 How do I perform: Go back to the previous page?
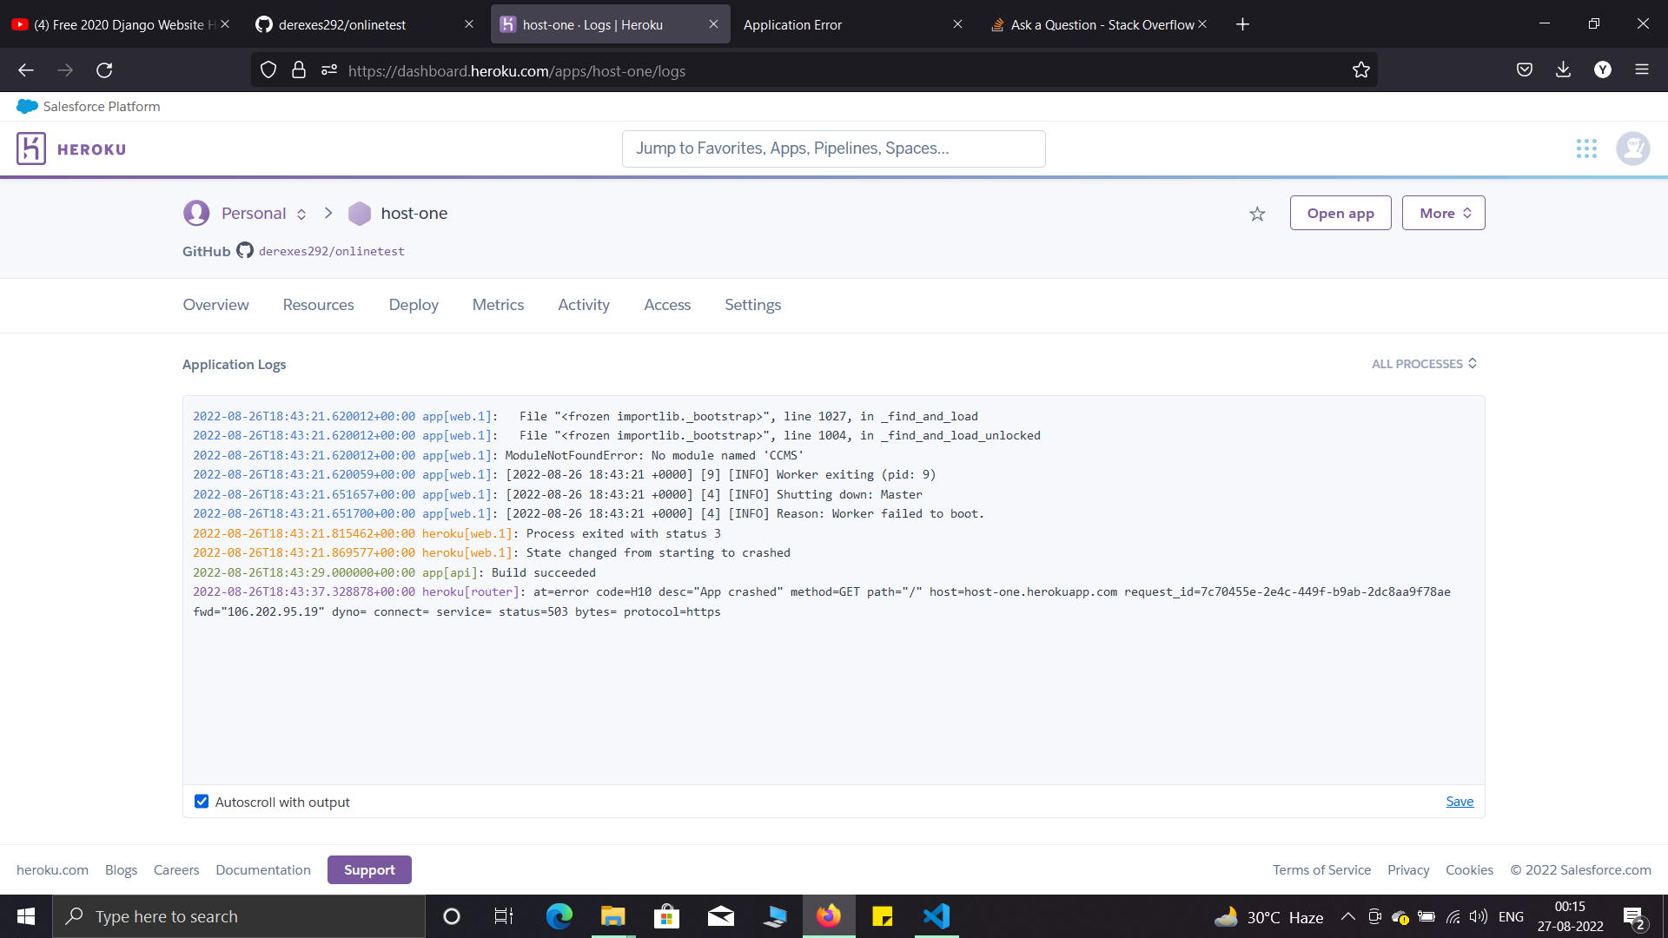26,70
